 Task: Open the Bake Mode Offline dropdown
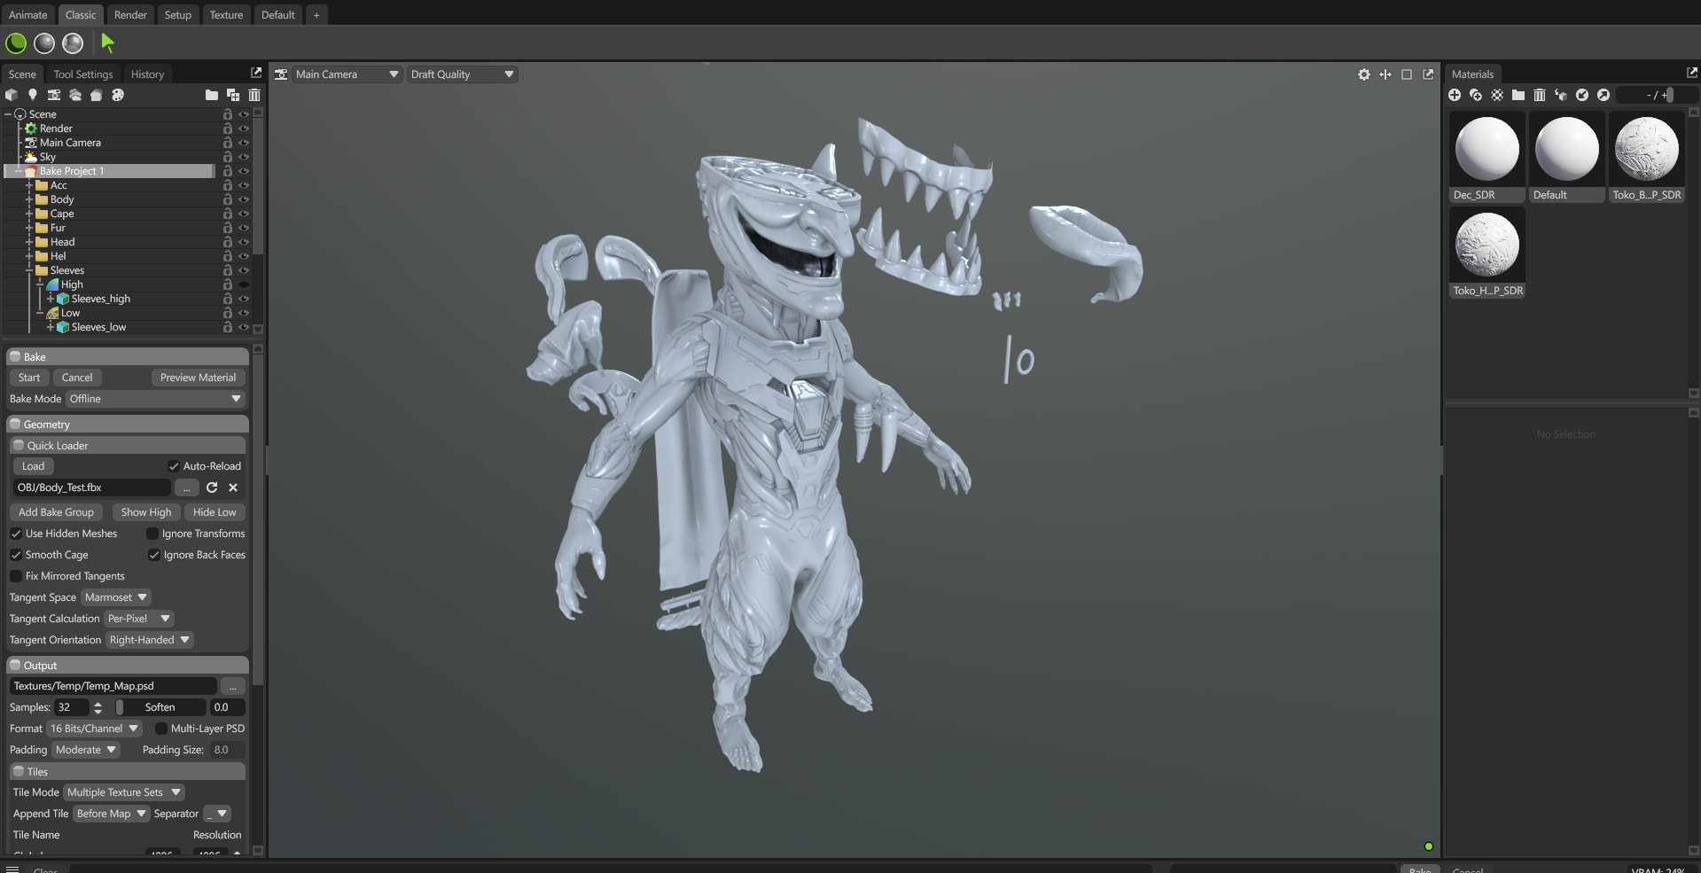[x=155, y=399]
